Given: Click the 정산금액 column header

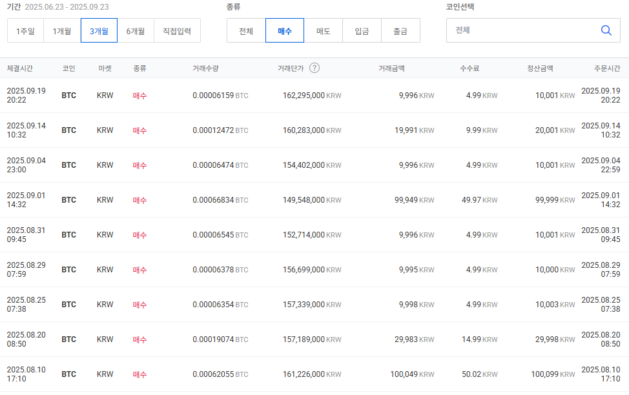Looking at the screenshot, I should tap(539, 67).
